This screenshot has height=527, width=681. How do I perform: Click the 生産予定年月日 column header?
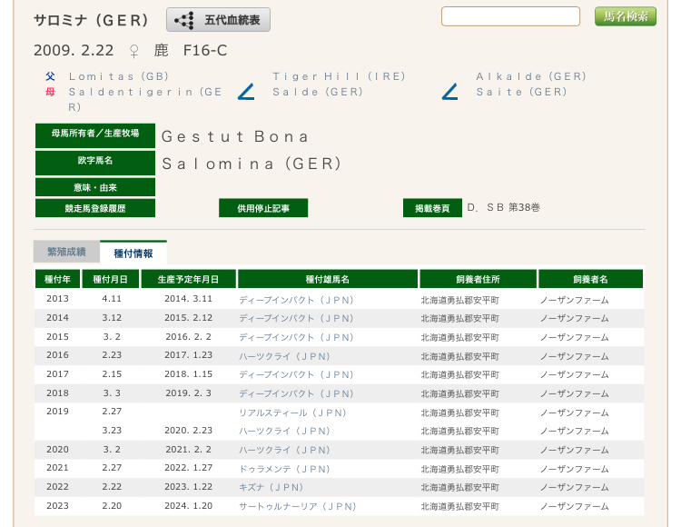point(188,279)
